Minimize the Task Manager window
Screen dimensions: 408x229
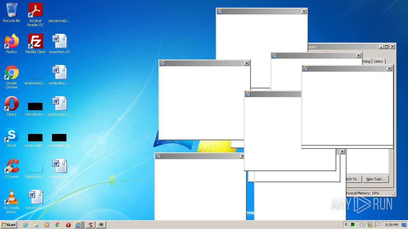[381, 47]
